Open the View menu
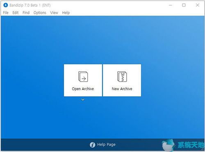The width and height of the screenshot is (205, 152). pos(54,13)
